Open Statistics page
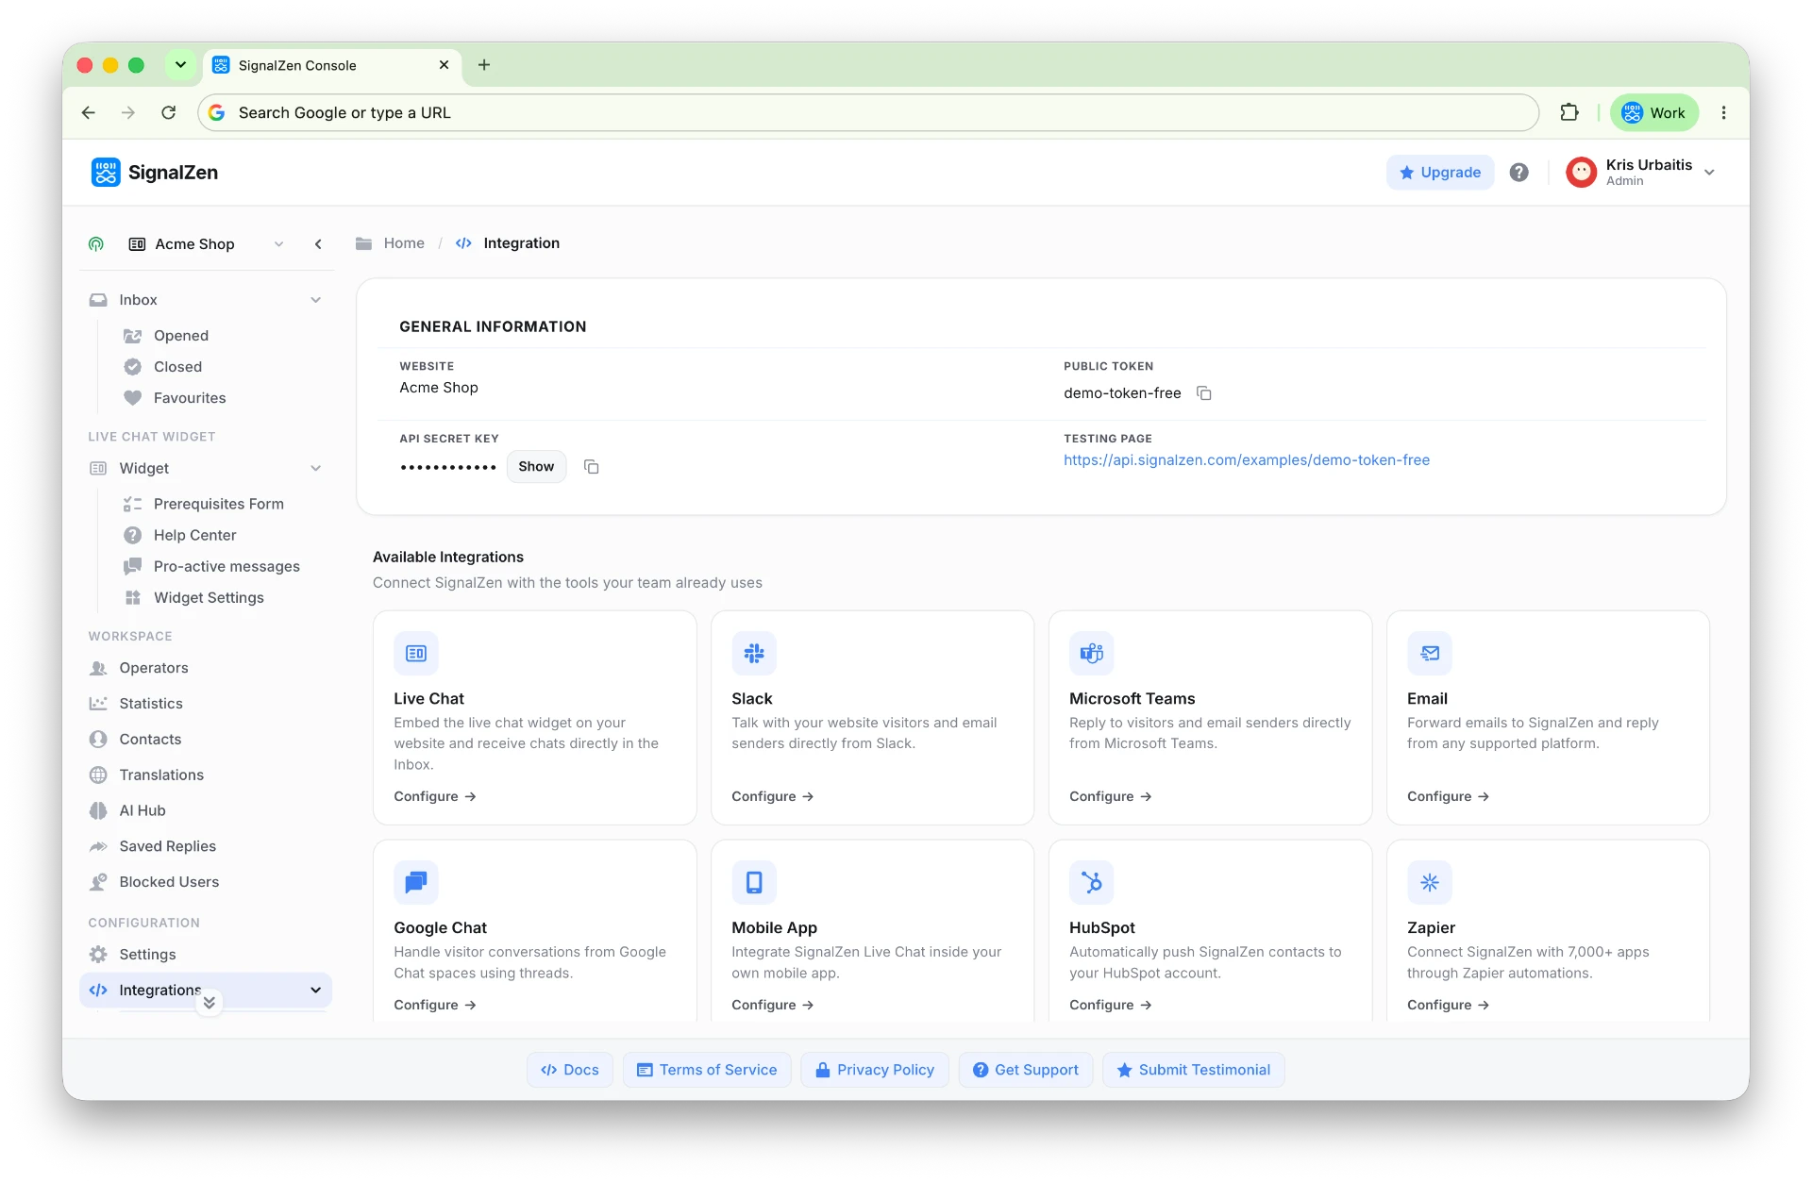This screenshot has height=1183, width=1812. (151, 704)
